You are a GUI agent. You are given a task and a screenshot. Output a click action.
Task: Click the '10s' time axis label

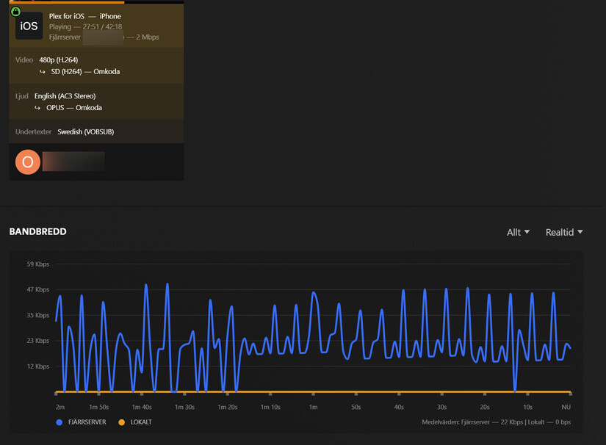tap(527, 407)
